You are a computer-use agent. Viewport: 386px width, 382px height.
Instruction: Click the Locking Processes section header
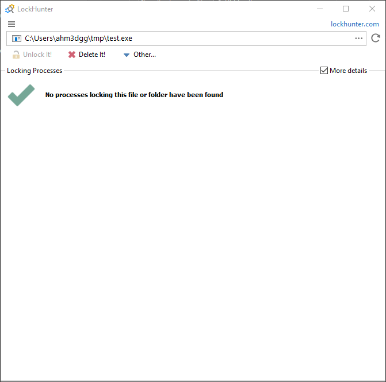coord(35,71)
